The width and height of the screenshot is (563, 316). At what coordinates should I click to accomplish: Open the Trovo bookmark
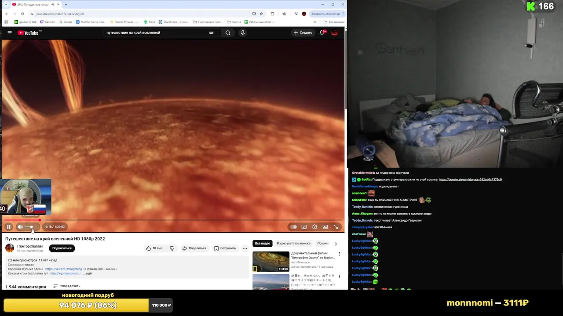point(150,22)
